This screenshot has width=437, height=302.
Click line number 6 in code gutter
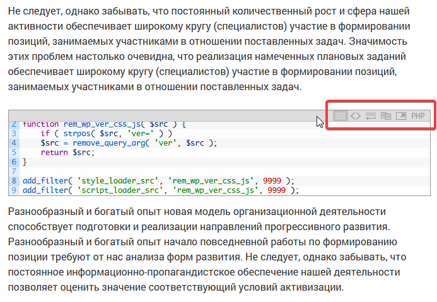tap(14, 162)
